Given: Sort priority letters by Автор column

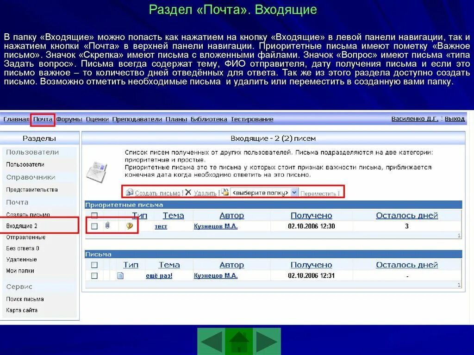Looking at the screenshot, I should [x=231, y=216].
